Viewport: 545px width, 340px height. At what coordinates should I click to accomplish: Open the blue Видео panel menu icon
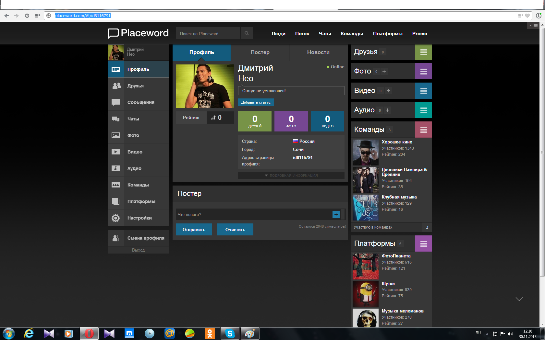click(x=424, y=91)
